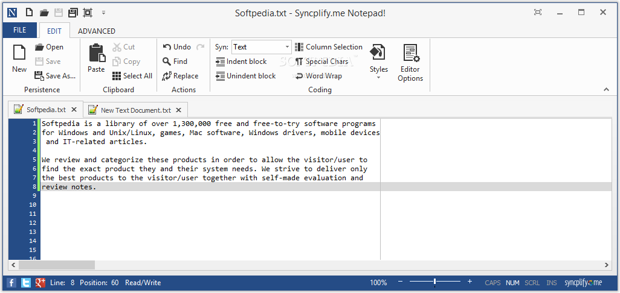
Task: Click the Facebook icon in status bar
Action: pyautogui.click(x=11, y=283)
